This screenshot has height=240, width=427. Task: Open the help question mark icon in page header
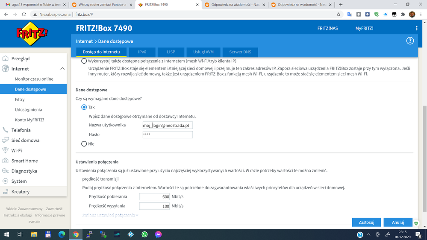click(410, 41)
